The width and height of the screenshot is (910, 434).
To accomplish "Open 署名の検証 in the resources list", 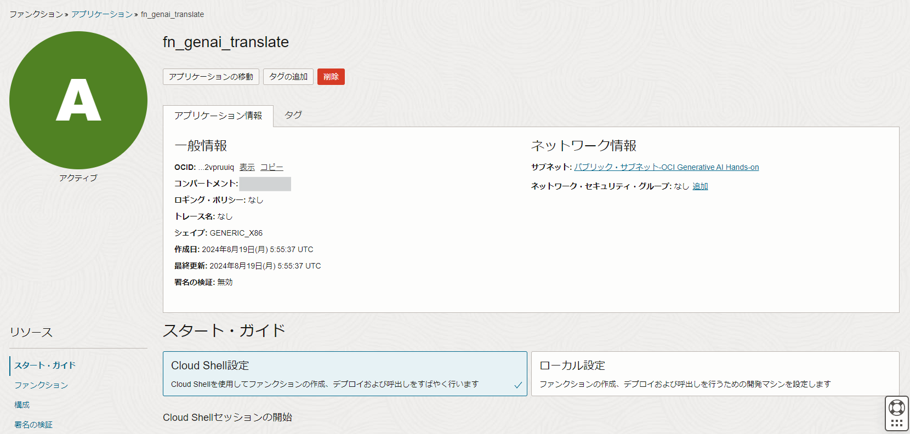I will (x=33, y=425).
